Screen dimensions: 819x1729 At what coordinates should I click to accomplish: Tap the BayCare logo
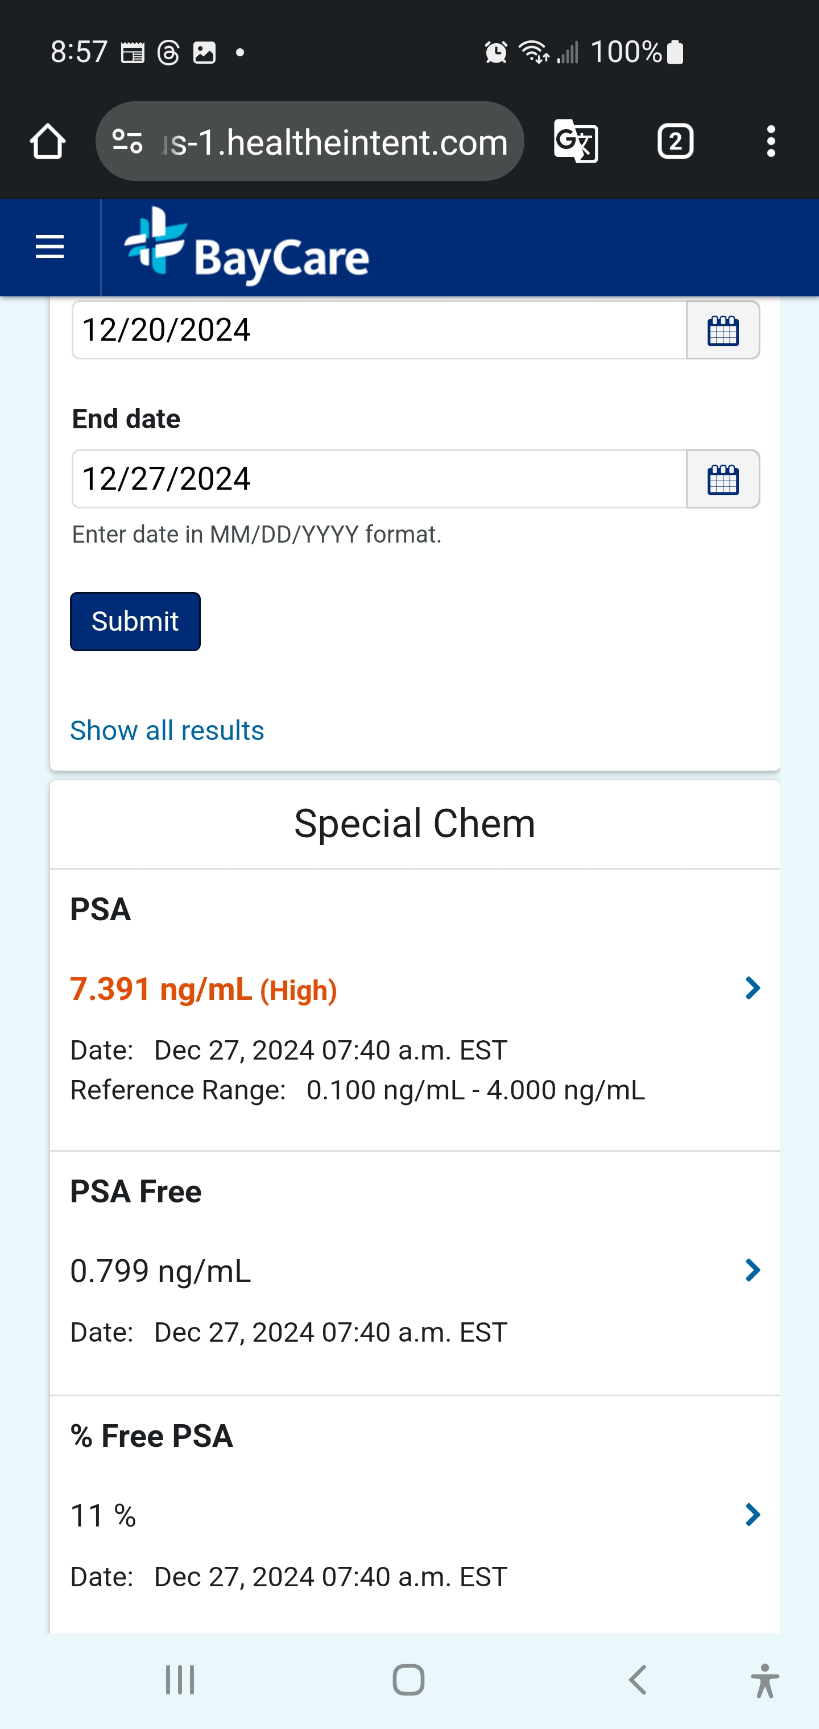(x=246, y=247)
